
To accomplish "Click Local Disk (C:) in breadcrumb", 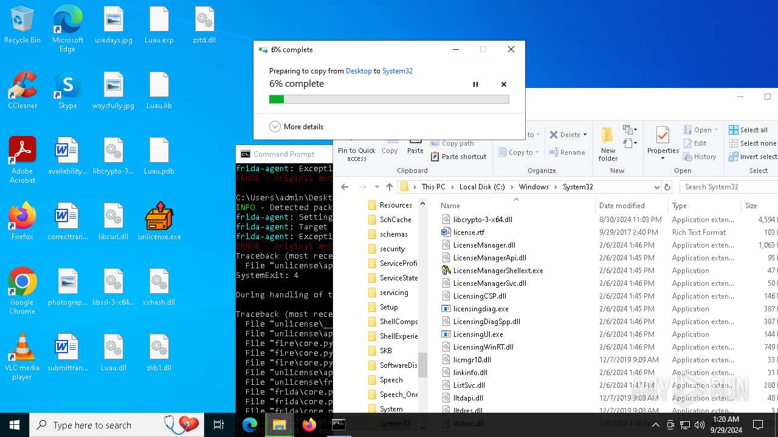I will (482, 187).
